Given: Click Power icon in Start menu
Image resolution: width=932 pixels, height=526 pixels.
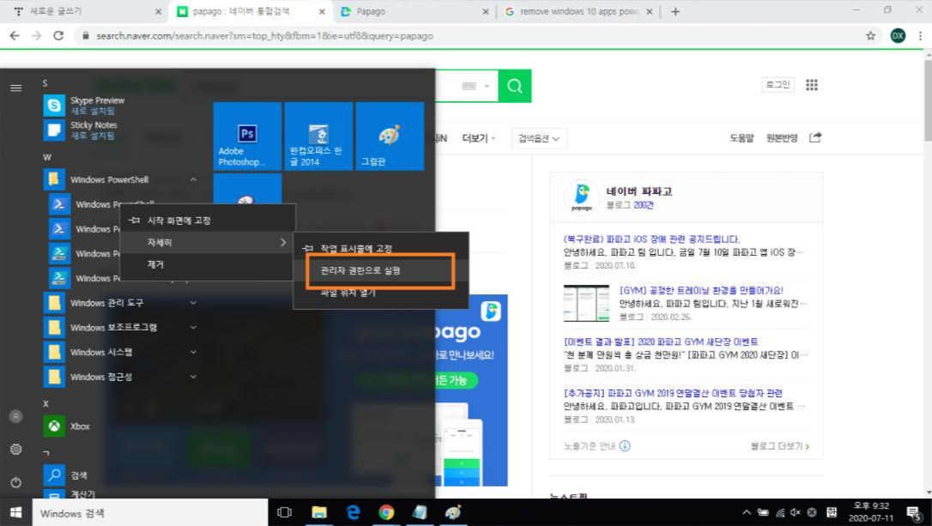Looking at the screenshot, I should click(16, 482).
